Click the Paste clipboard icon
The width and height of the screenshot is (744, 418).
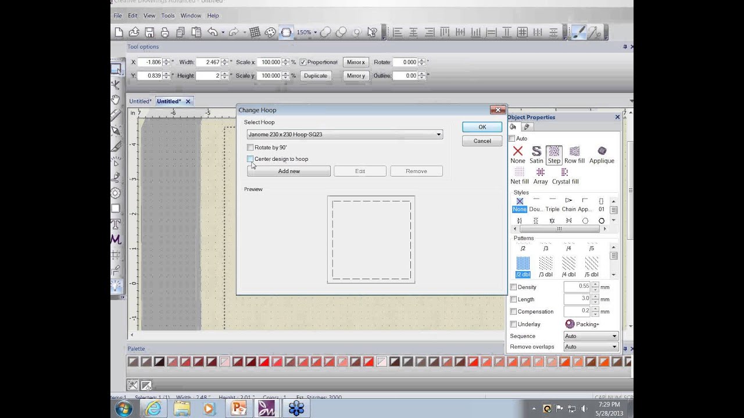(196, 33)
